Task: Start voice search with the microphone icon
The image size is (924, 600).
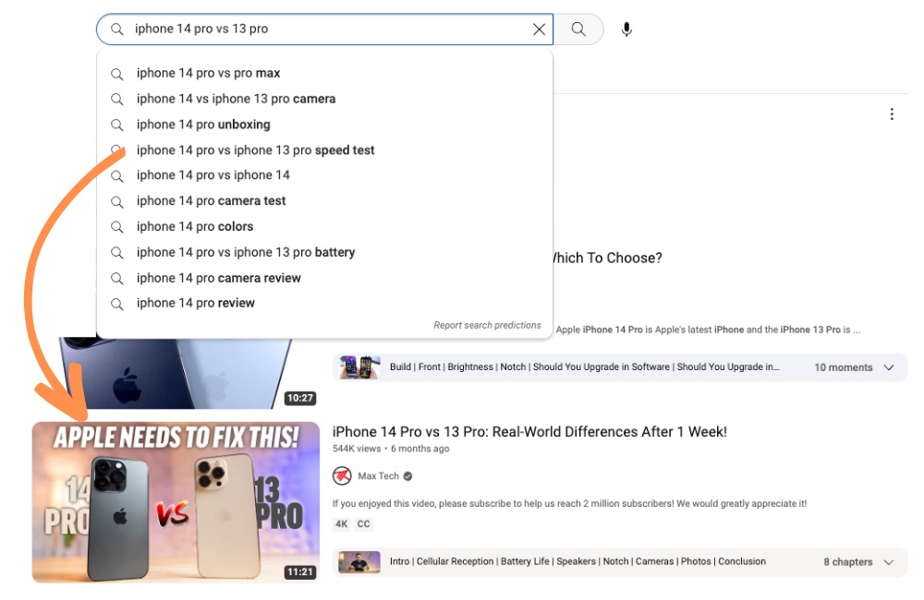Action: tap(626, 30)
